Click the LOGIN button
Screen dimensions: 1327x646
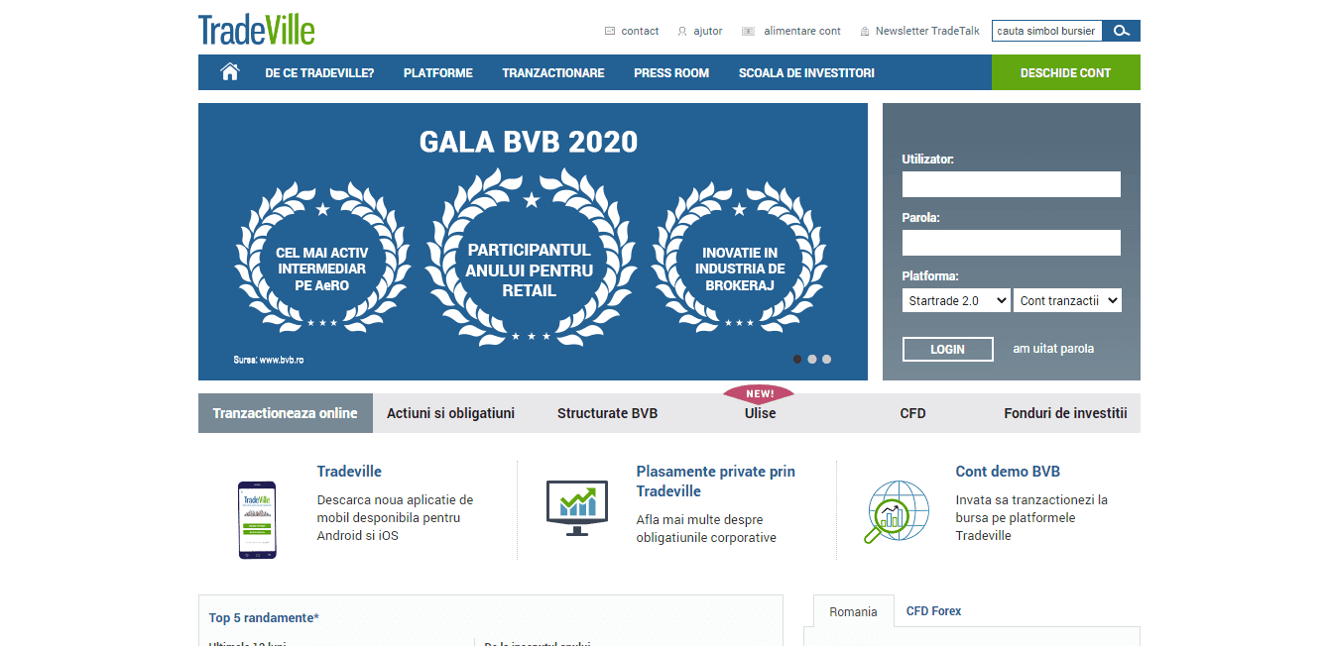(x=947, y=349)
